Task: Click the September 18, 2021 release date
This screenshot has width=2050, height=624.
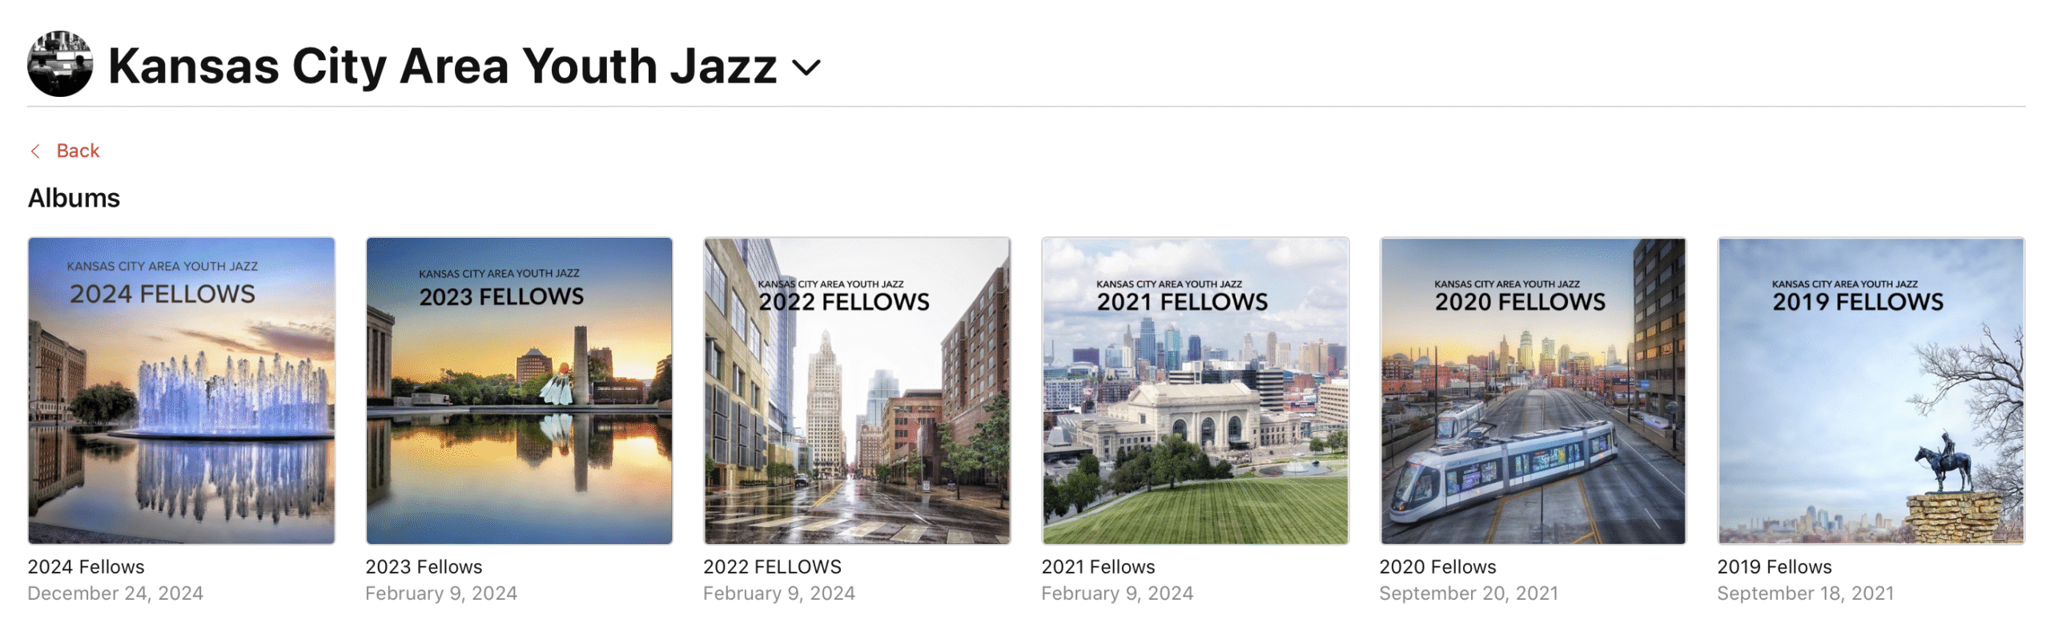Action: (1805, 593)
